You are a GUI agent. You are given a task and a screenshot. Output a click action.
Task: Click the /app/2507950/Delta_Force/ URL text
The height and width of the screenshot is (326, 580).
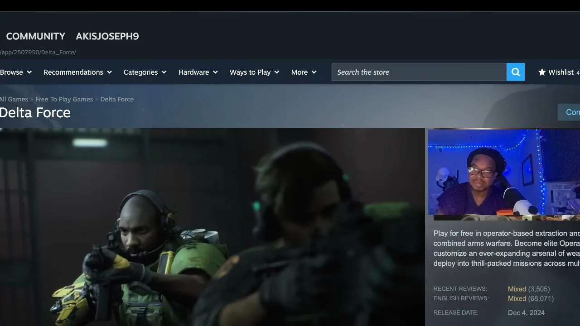[x=38, y=52]
